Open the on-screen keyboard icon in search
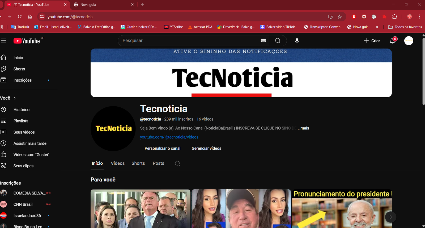This screenshot has width=425, height=228. (263, 41)
